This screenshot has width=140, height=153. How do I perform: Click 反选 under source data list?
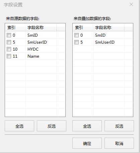[x=52, y=126]
